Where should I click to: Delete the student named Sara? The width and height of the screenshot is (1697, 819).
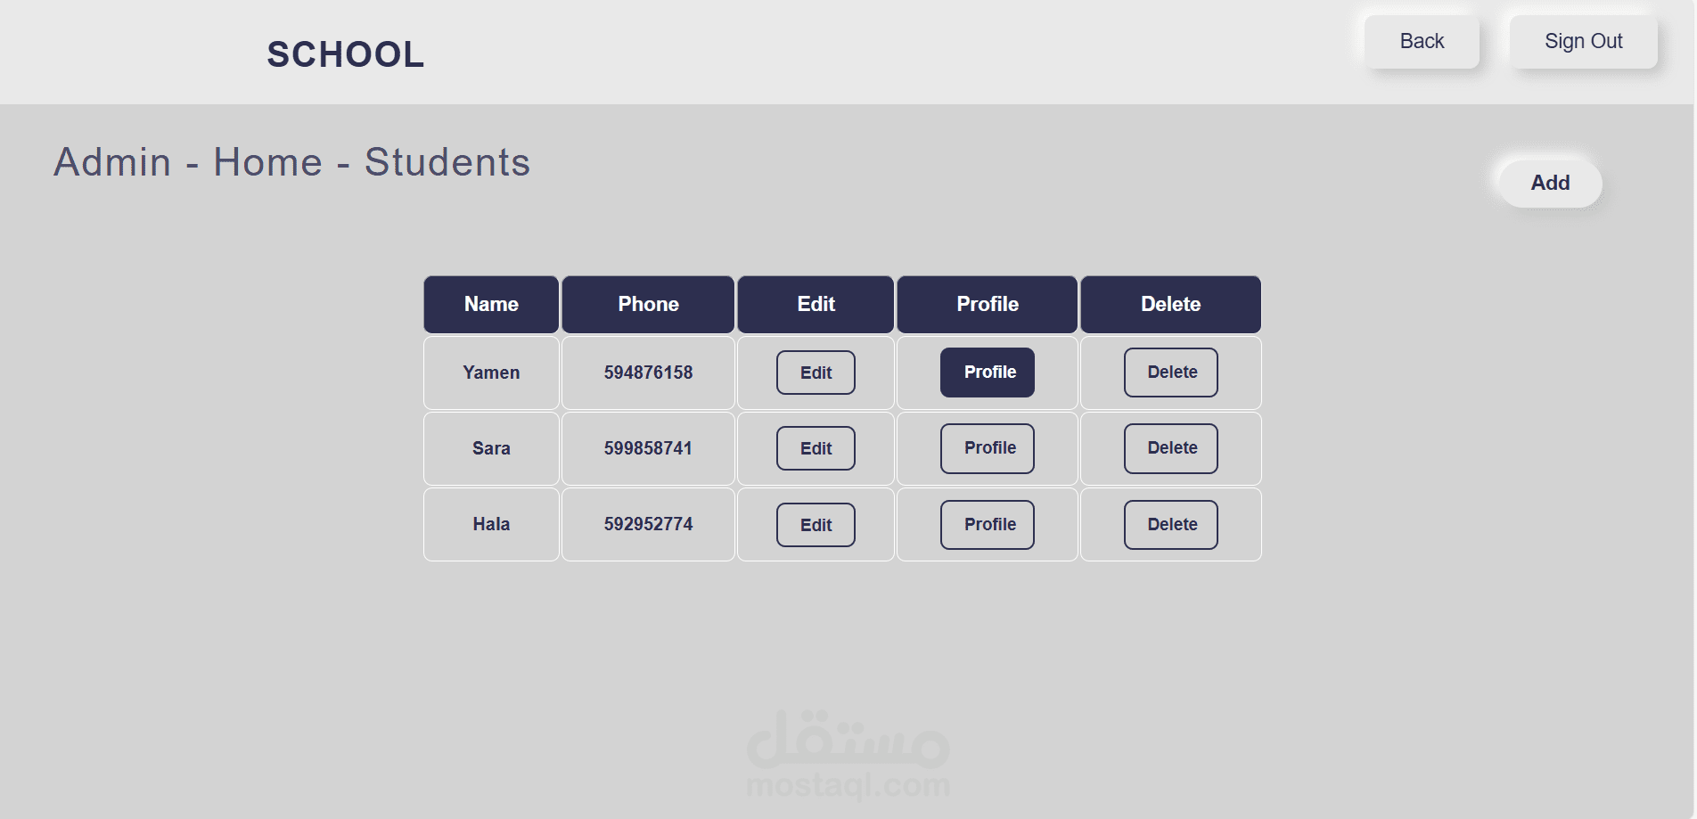tap(1170, 448)
